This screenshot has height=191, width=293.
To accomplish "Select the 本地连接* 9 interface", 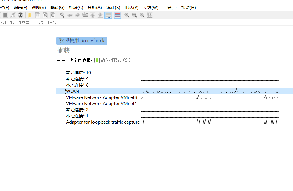I will pos(77,79).
